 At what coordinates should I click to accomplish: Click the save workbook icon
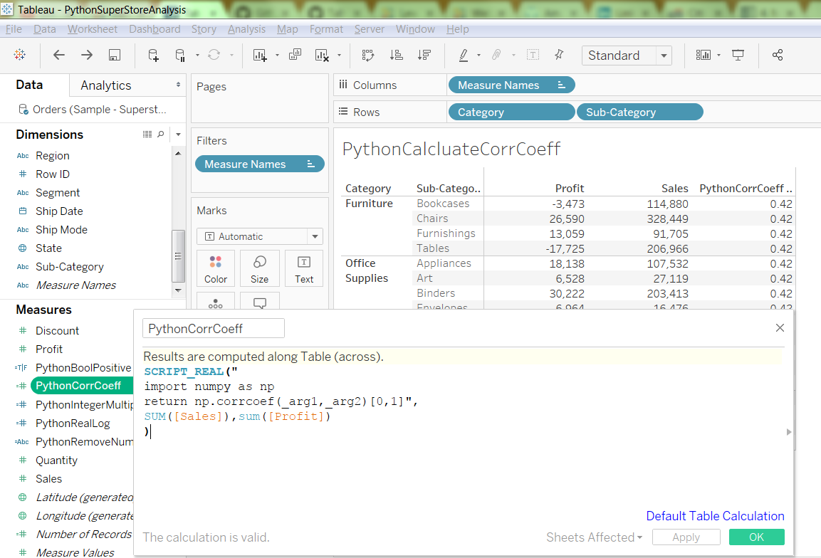[x=114, y=56]
